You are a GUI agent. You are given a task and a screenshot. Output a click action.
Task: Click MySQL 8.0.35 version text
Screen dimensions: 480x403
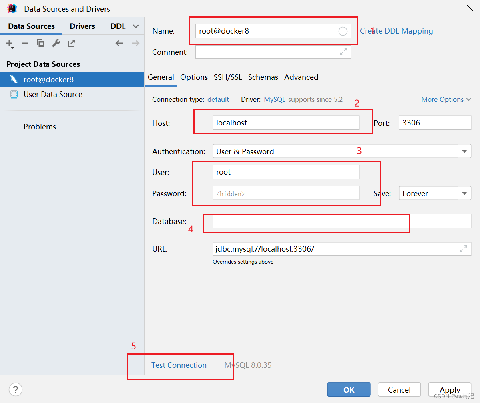click(x=248, y=365)
